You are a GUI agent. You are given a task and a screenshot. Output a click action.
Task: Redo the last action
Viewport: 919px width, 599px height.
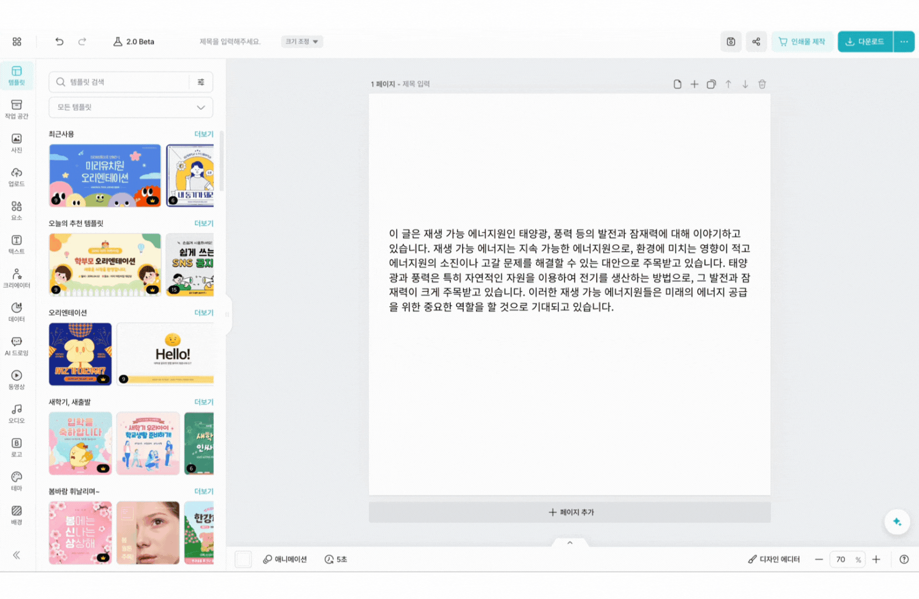(x=82, y=42)
